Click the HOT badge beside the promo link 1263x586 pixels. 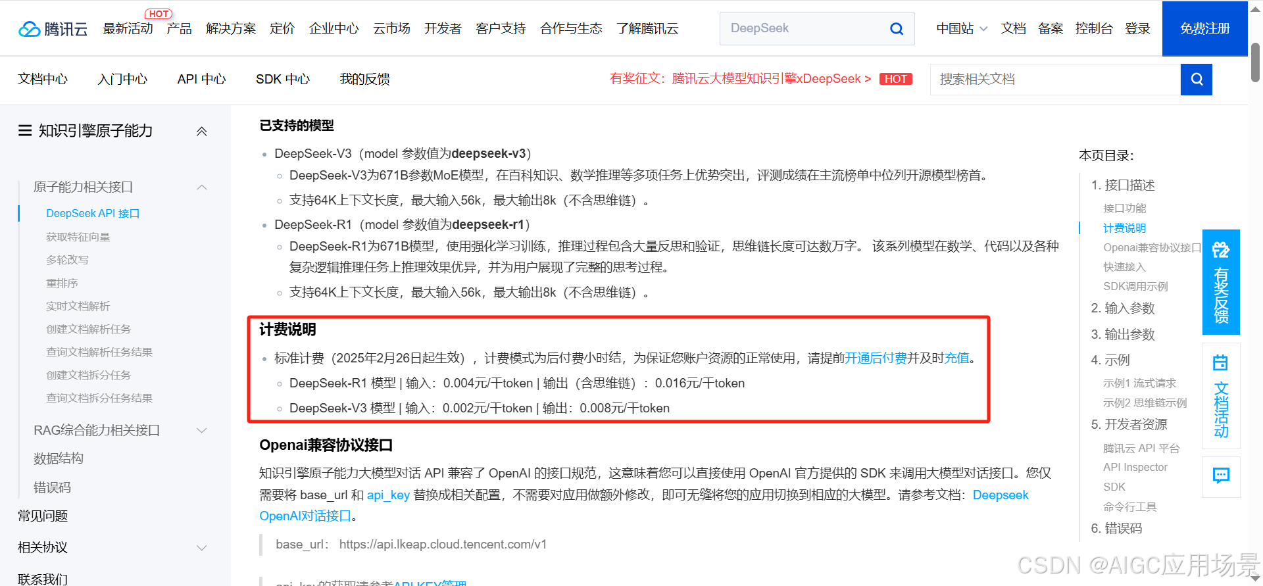(x=896, y=79)
